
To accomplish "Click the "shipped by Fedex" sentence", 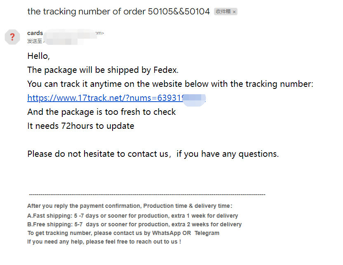I will pyautogui.click(x=103, y=70).
